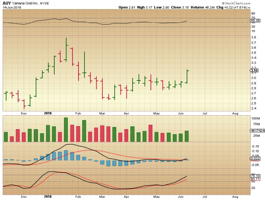Click the High 3.17 value

[145, 7]
